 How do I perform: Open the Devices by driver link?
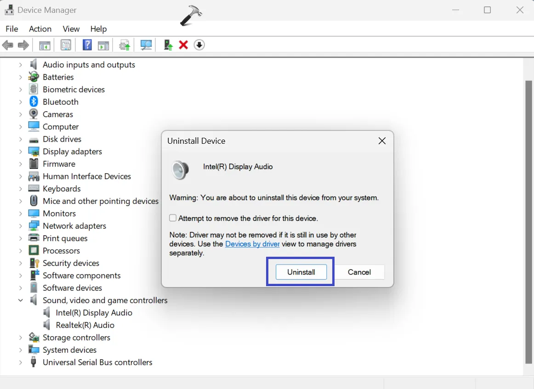tap(252, 244)
